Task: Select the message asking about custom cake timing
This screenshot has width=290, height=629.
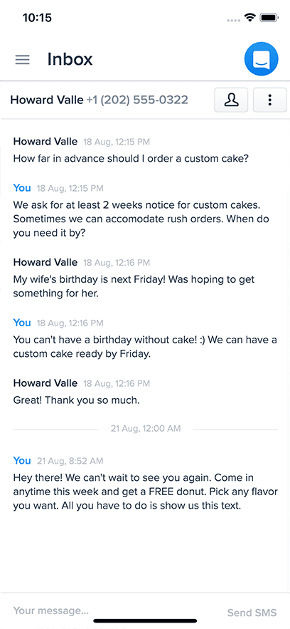Action: [131, 158]
